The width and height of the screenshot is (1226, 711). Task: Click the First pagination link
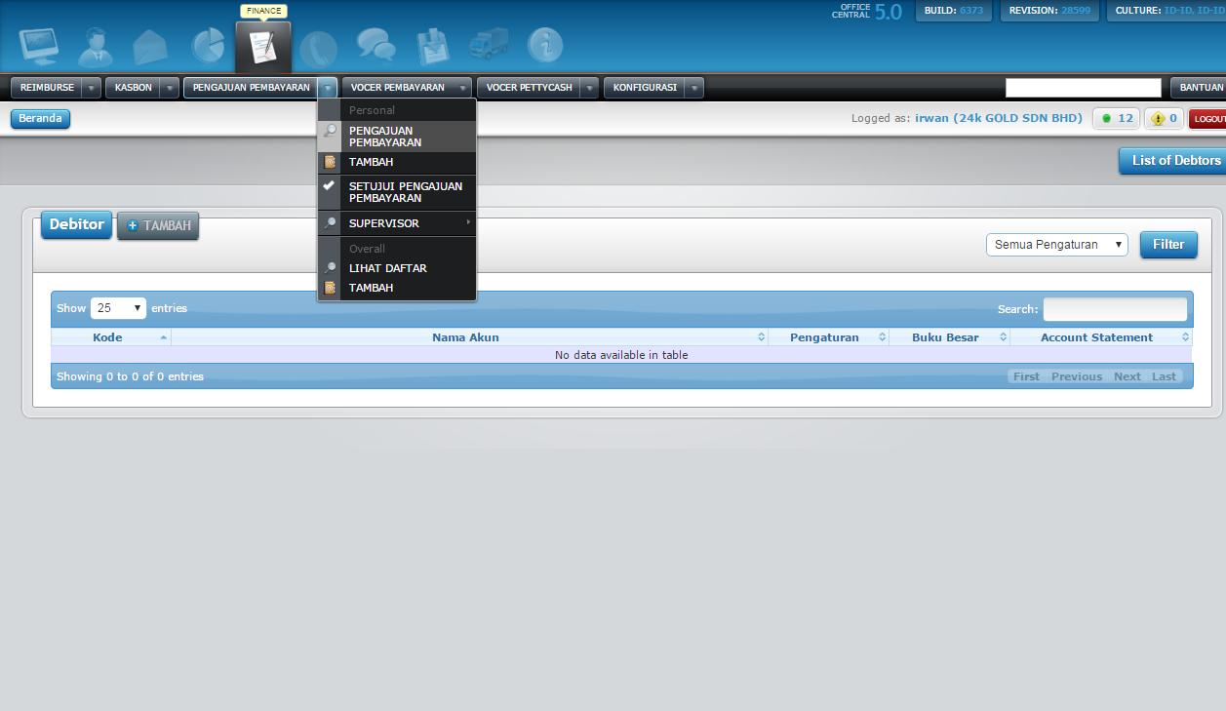click(1026, 376)
